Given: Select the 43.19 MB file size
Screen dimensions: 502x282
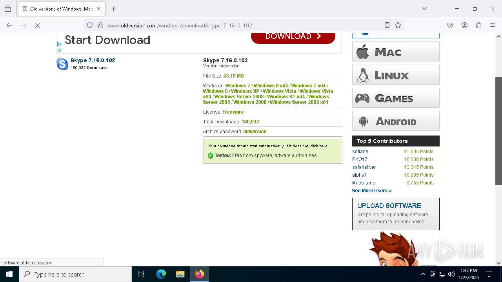Looking at the screenshot, I should click(233, 76).
